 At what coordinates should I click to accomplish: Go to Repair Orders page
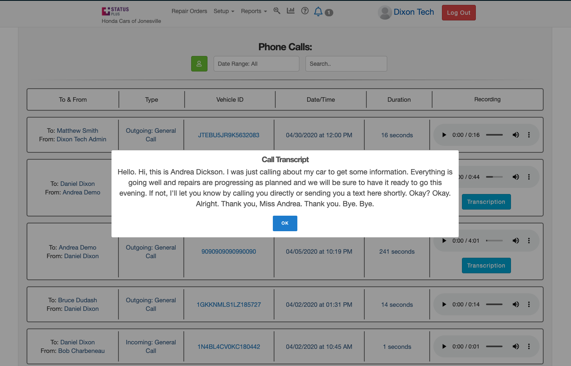coord(189,11)
